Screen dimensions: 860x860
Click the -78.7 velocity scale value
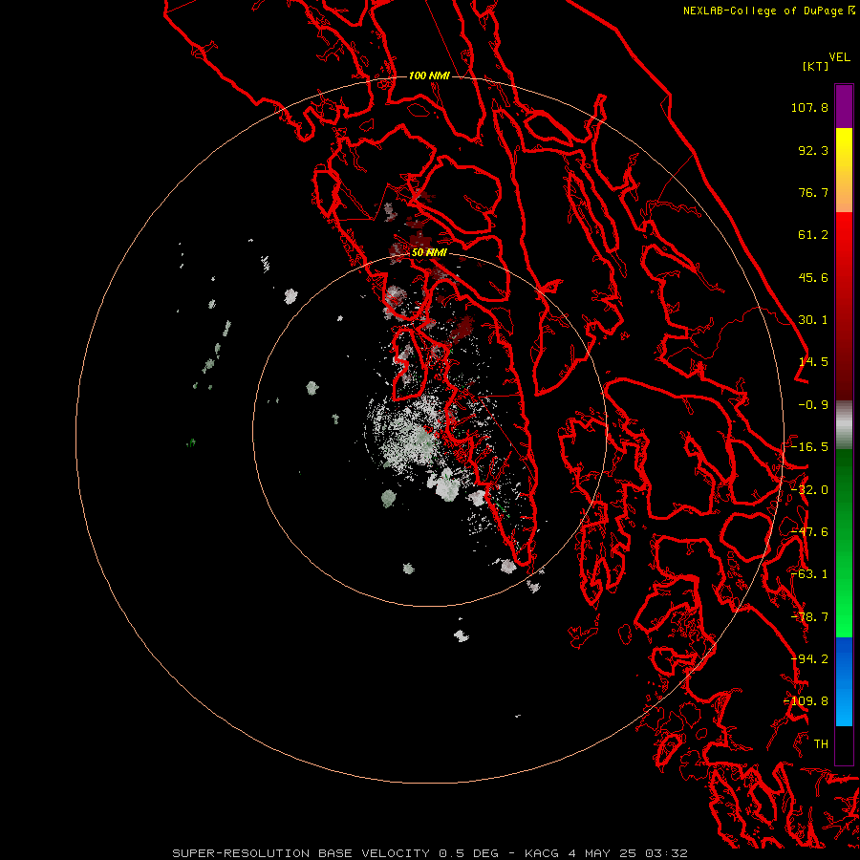(x=809, y=617)
